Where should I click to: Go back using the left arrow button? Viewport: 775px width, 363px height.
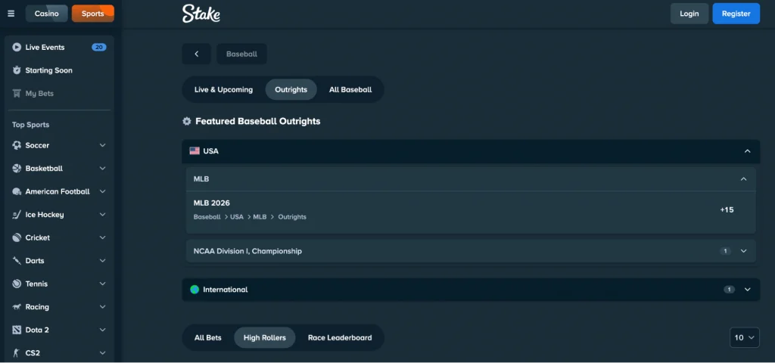197,54
